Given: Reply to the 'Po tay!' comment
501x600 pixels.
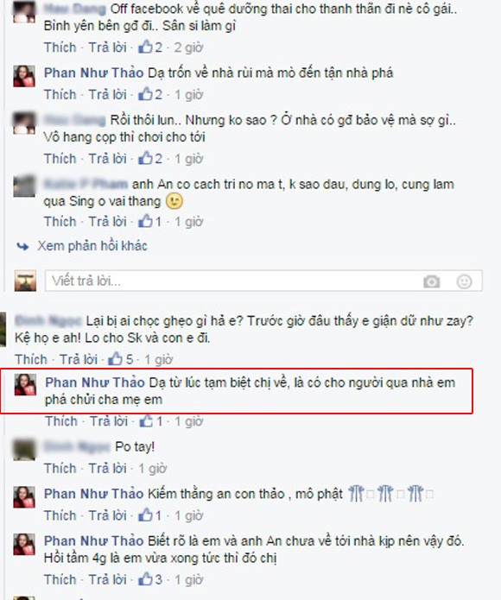Looking at the screenshot, I should click(108, 469).
